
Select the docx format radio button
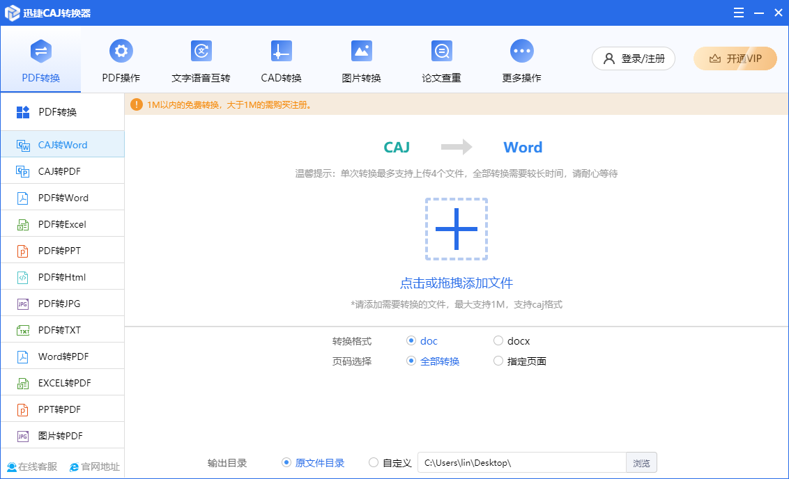pos(498,341)
